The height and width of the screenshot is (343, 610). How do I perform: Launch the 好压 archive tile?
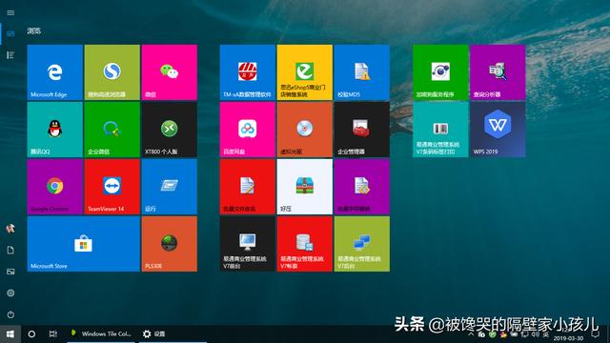tap(305, 187)
